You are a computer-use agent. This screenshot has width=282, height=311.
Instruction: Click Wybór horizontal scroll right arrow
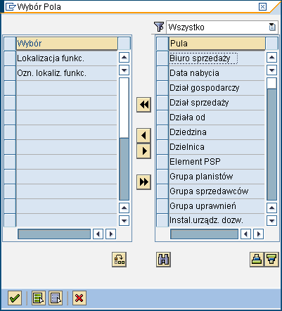click(x=111, y=234)
